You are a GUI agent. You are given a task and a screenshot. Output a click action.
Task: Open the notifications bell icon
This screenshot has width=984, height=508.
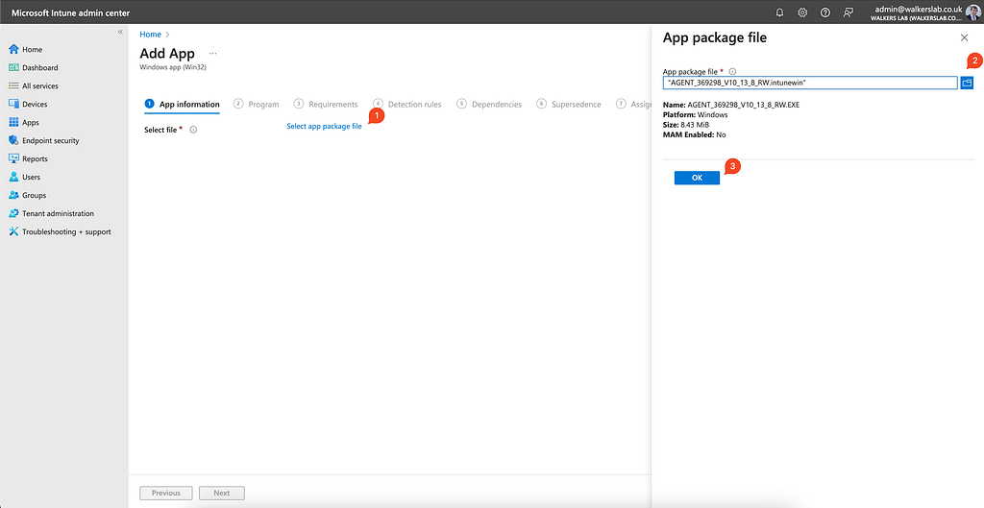pos(779,12)
